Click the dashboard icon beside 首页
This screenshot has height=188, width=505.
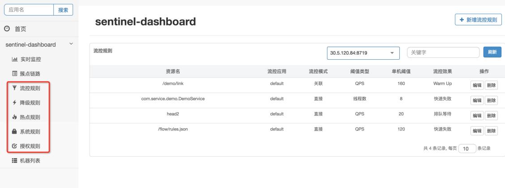click(7, 29)
